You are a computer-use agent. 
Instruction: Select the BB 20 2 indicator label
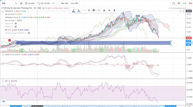pos(8,30)
